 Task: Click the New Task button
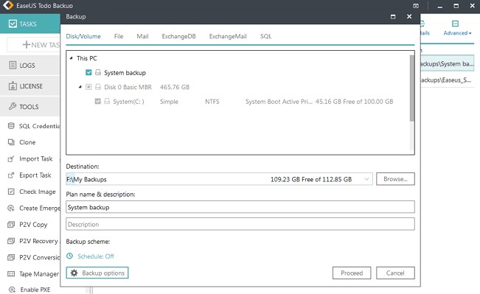tap(34, 45)
